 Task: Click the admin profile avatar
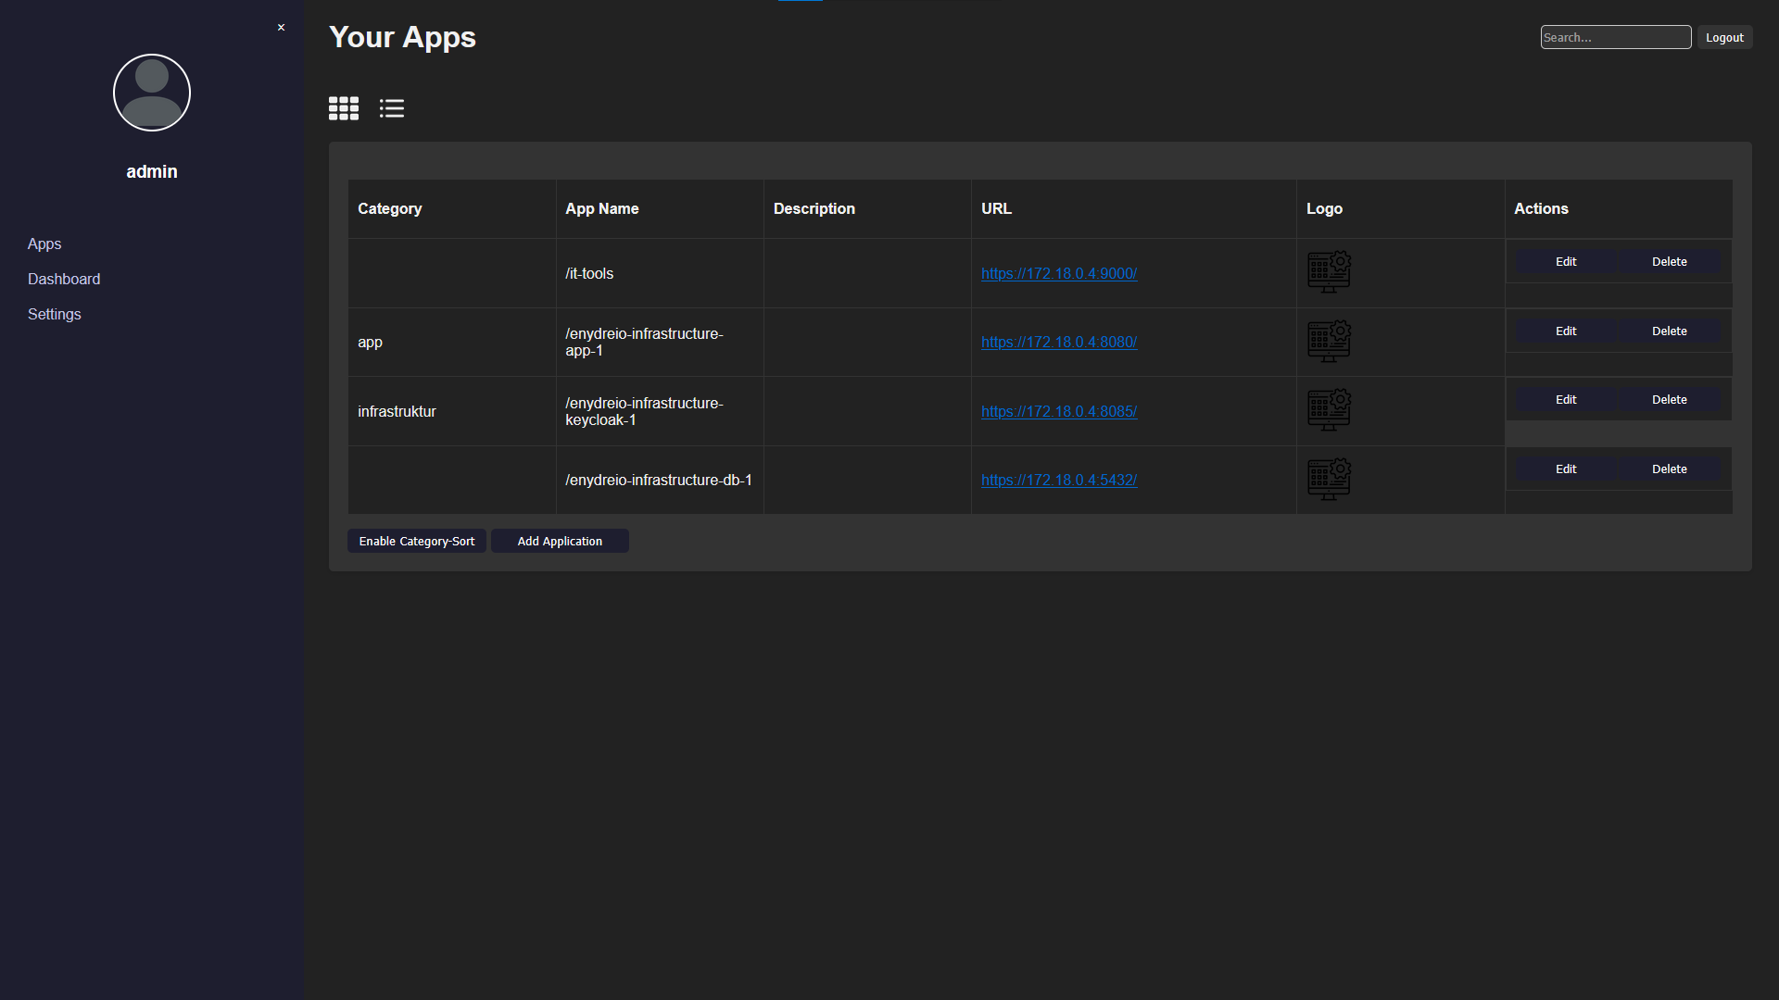(152, 93)
